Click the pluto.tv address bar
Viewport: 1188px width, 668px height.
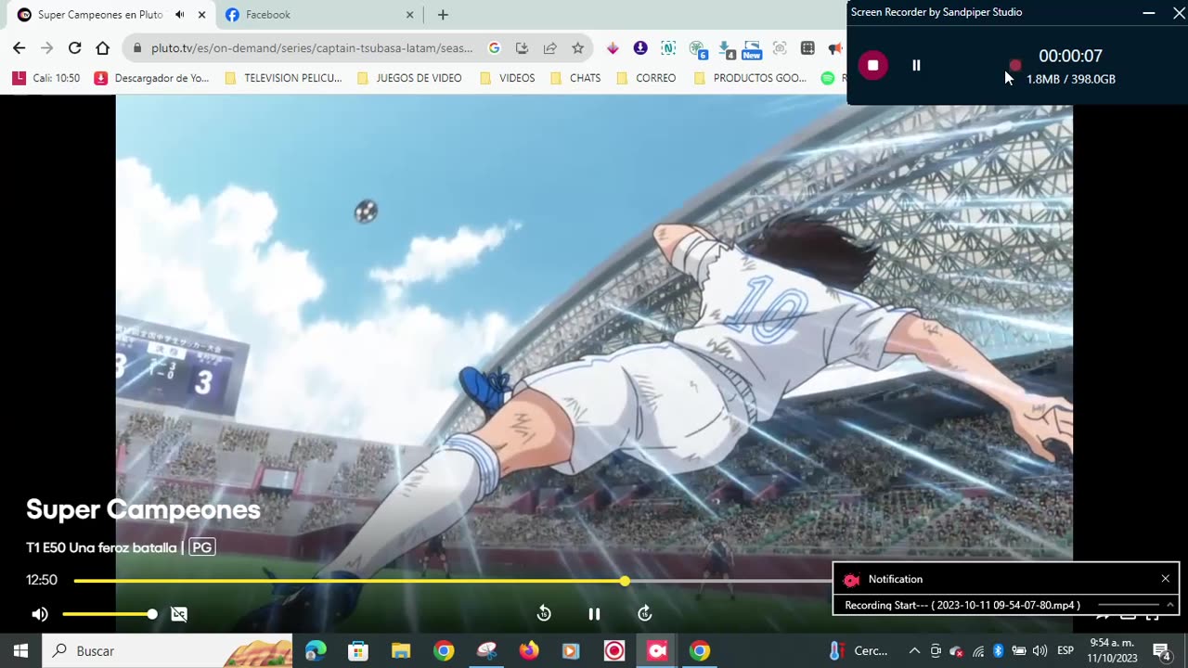312,48
